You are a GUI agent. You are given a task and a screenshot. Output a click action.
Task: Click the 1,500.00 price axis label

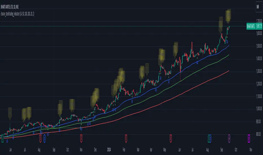click(x=259, y=46)
